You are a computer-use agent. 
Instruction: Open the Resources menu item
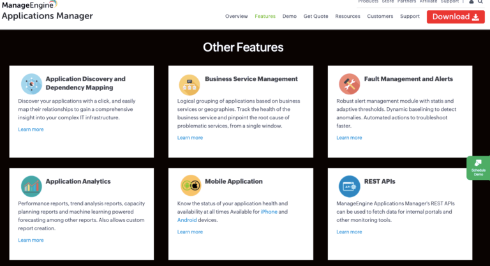[x=348, y=16]
